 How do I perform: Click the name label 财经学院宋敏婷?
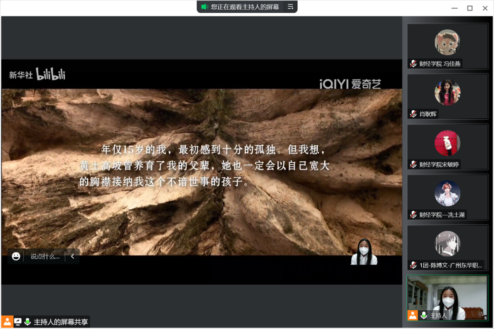tap(439, 164)
